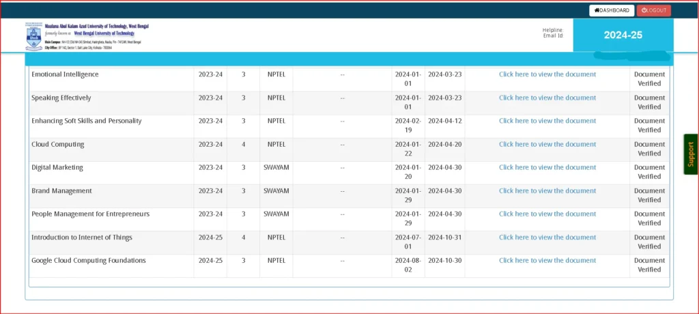Select 'Introduction to Internet of Things' text
Image resolution: width=699 pixels, height=314 pixels.
coord(82,238)
